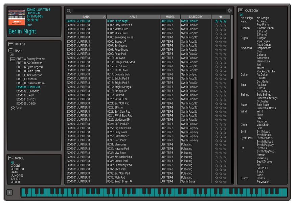Choose All under the Bank list
This screenshot has width=294, height=206.
[12, 55]
